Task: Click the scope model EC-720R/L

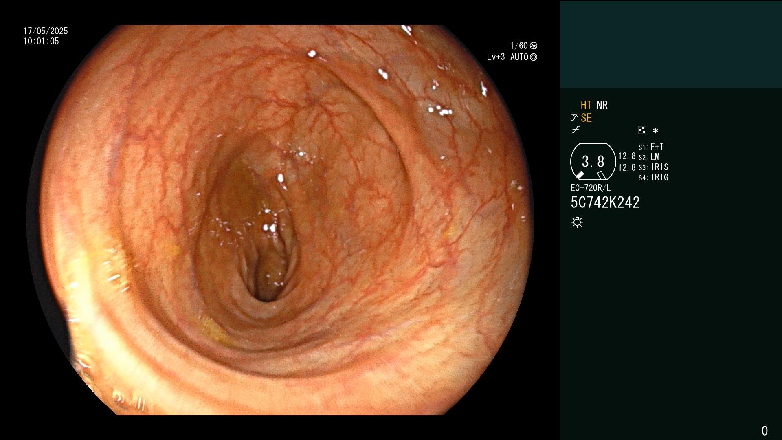Action: [591, 188]
